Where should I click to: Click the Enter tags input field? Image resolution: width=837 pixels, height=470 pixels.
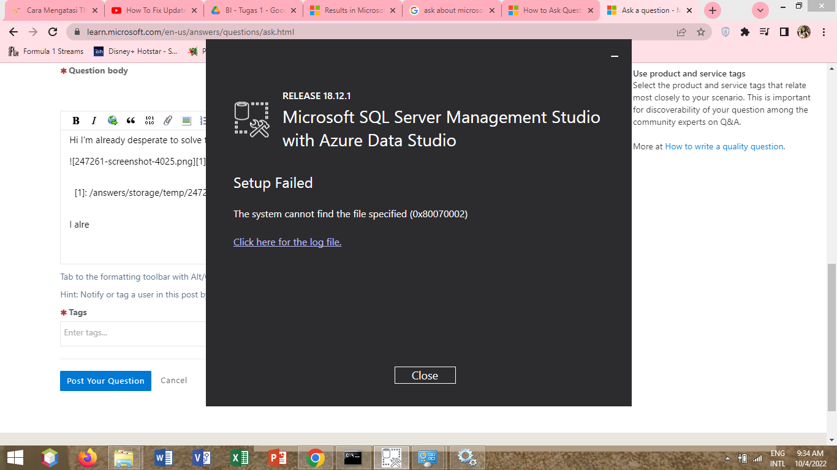point(133,333)
